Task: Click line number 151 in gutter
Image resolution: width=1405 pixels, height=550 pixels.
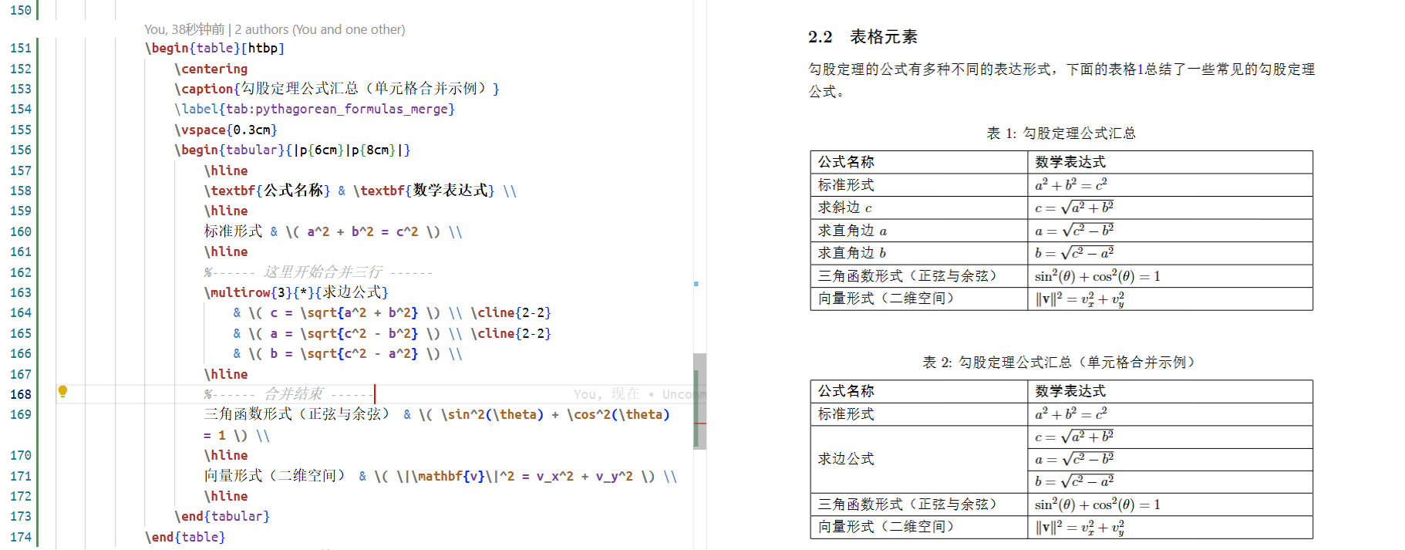Action: [x=21, y=48]
